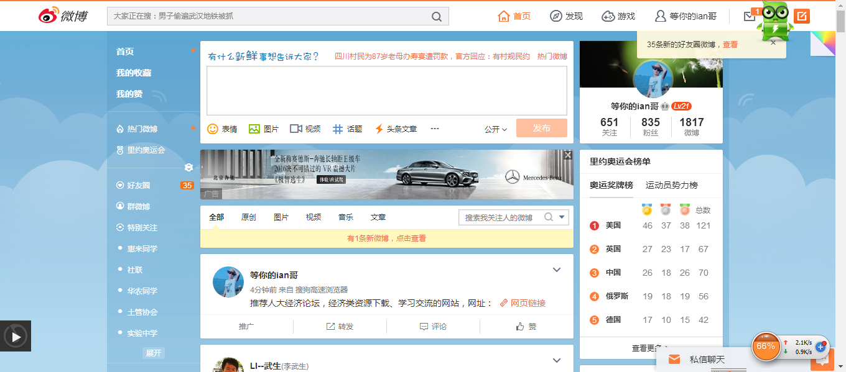Click the orange compose pencil icon
Viewport: 846px width, 372px height.
tap(802, 16)
